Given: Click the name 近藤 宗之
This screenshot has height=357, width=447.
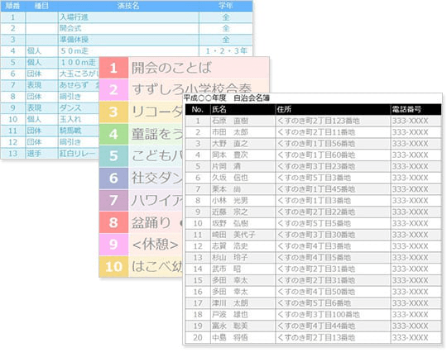Looking at the screenshot, I should (230, 212).
